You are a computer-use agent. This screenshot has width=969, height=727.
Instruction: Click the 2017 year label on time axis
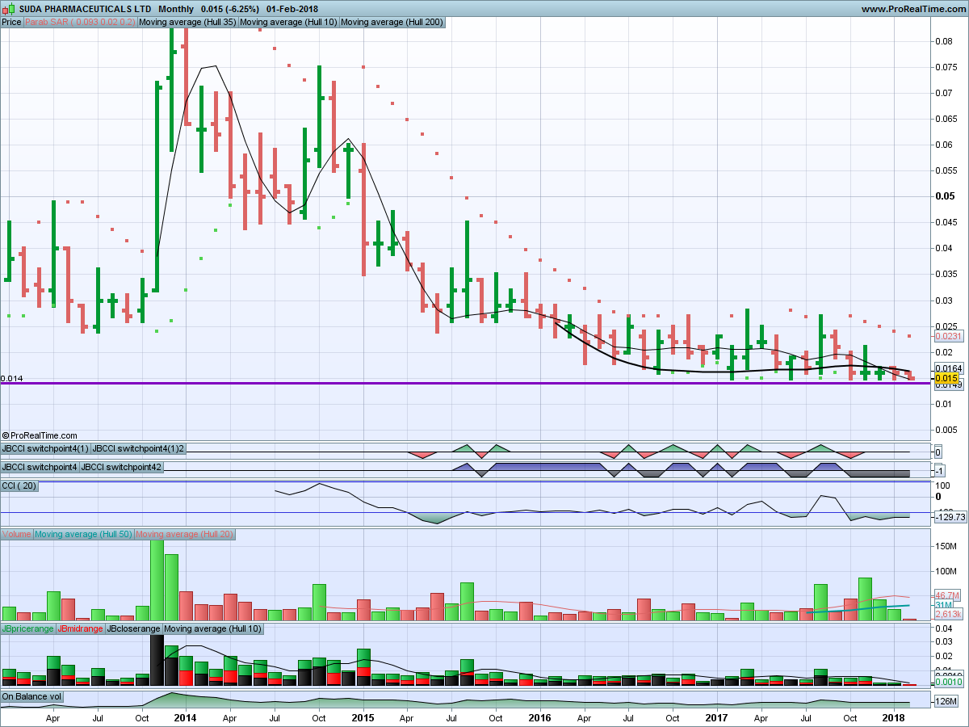[x=716, y=717]
